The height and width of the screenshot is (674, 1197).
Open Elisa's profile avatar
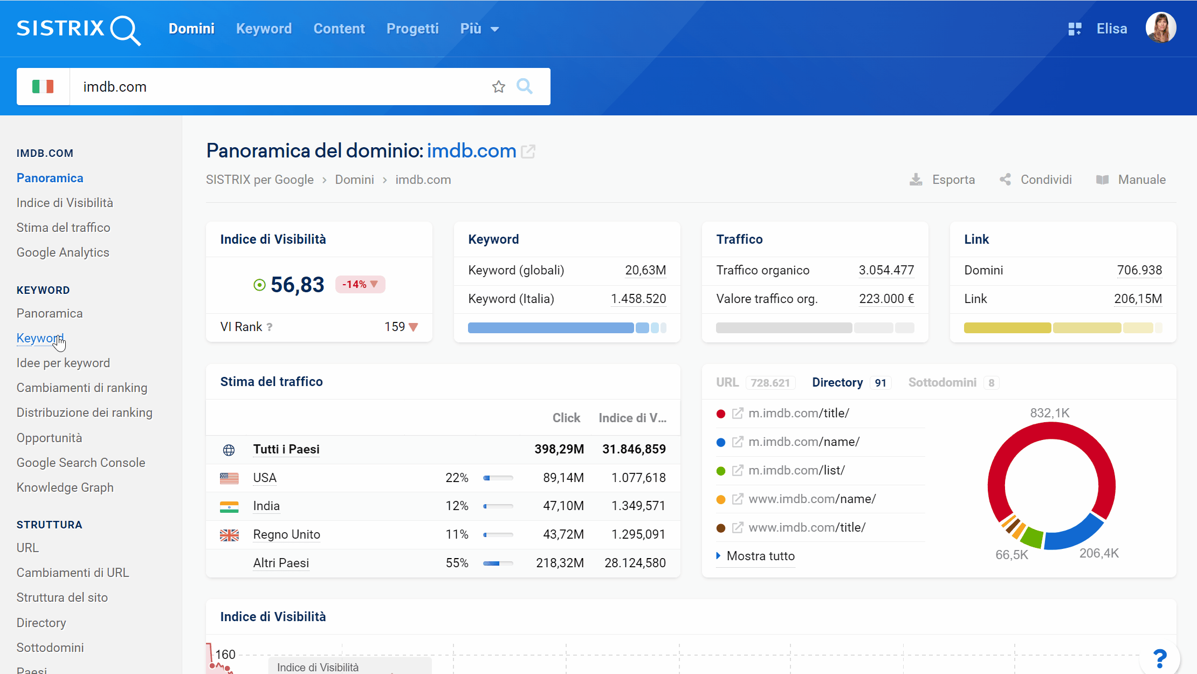click(x=1161, y=27)
